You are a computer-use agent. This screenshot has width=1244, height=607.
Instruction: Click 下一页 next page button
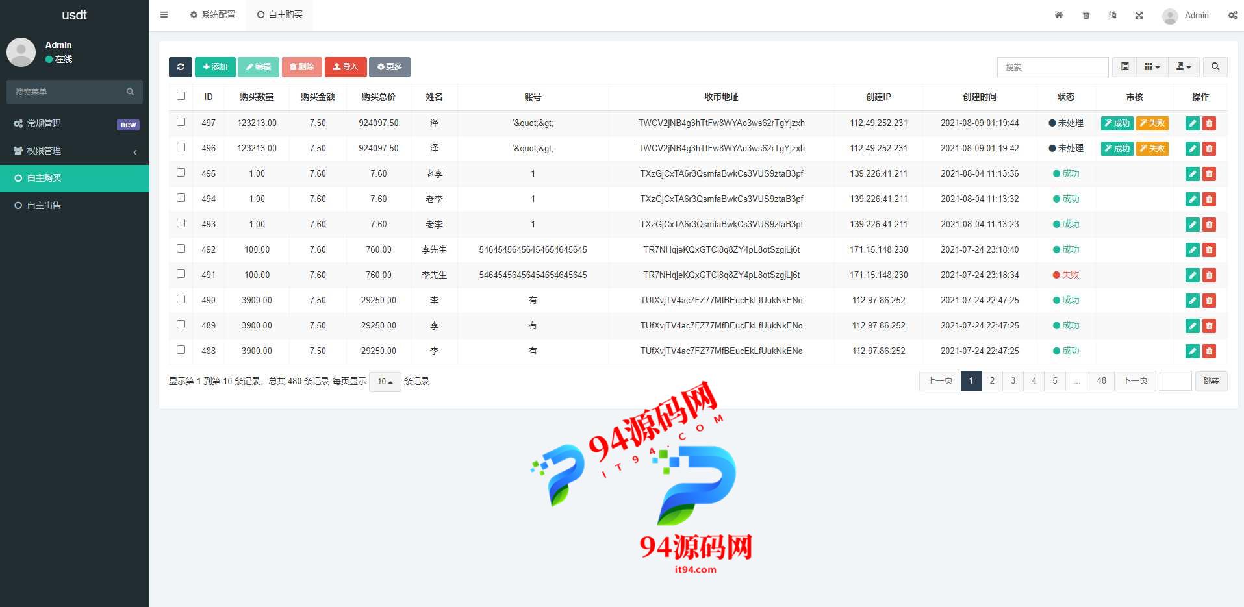(1136, 381)
